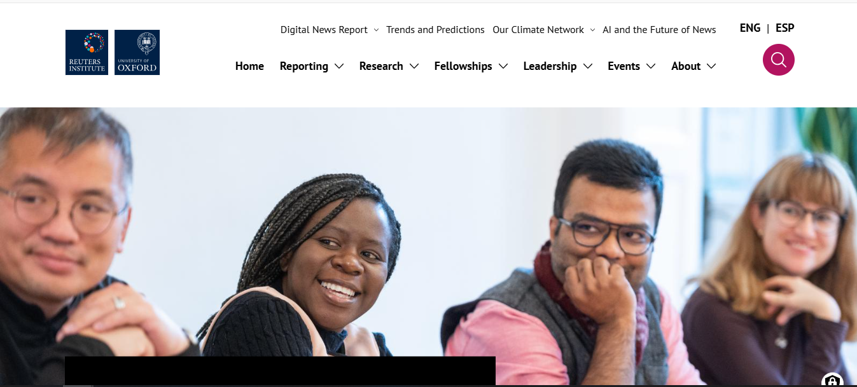Open AI and the Future of News
Viewport: 857px width, 387px height.
[x=659, y=30]
